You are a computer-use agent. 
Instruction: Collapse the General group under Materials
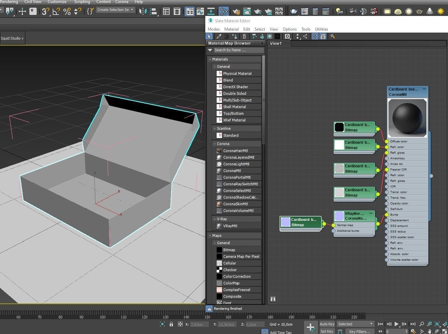coord(215,67)
